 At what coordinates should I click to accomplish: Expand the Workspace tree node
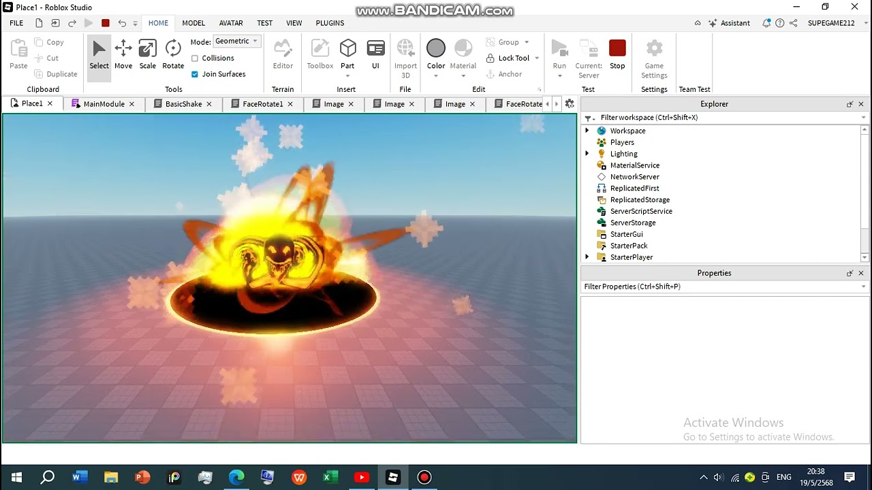point(587,131)
